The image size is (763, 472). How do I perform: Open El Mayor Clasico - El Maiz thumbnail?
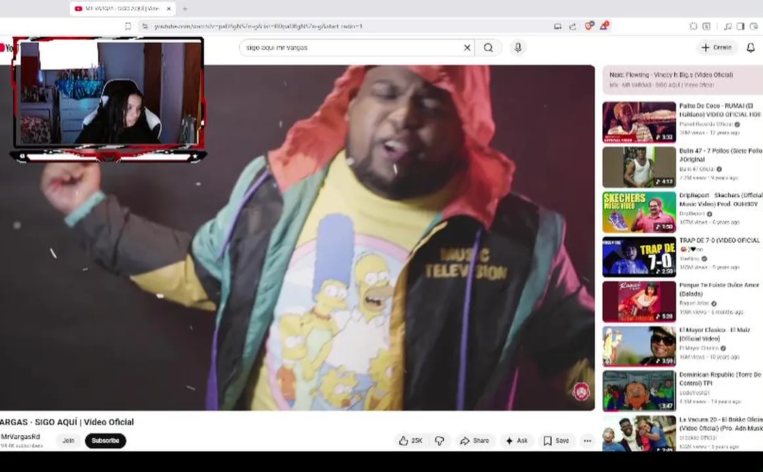[x=639, y=346]
